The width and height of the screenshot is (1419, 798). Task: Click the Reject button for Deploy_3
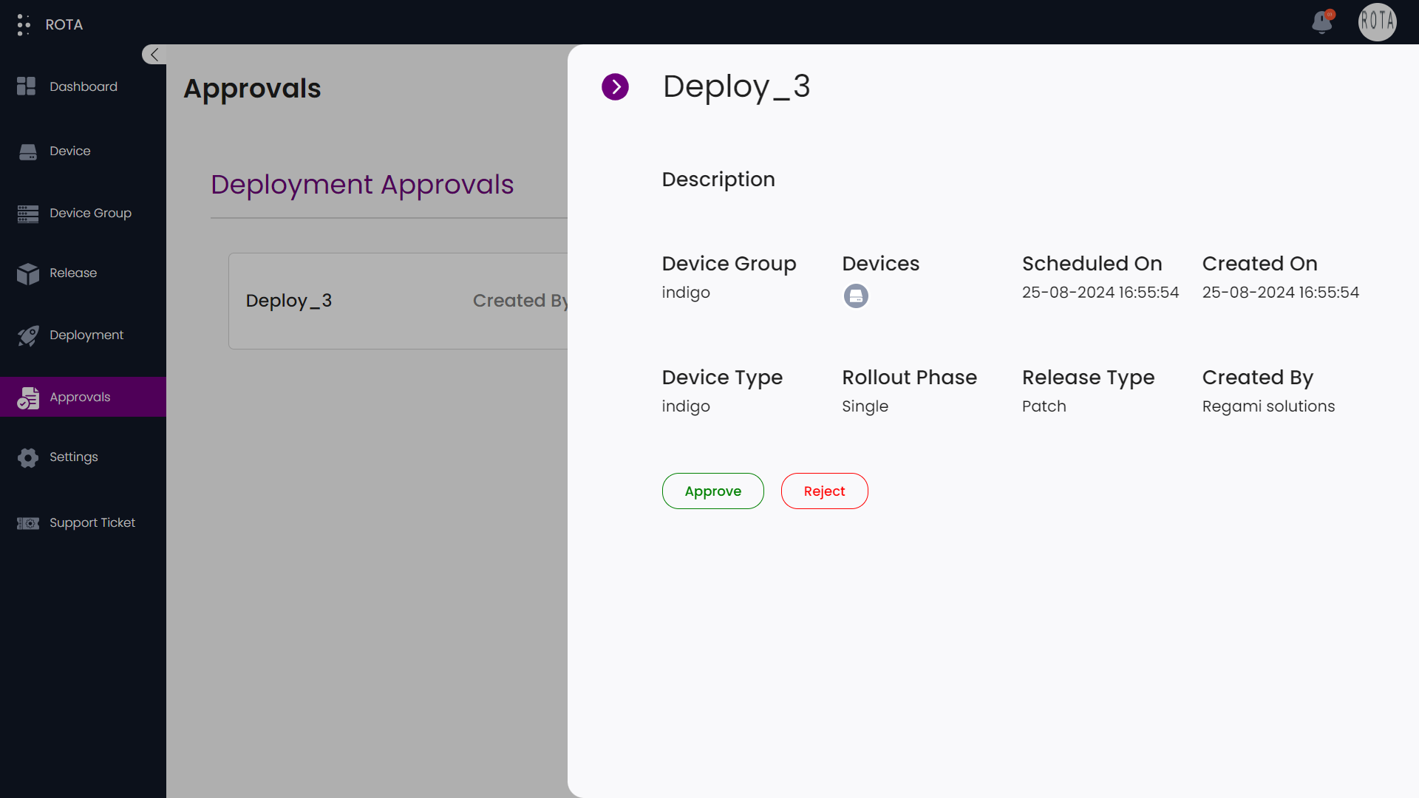(823, 490)
